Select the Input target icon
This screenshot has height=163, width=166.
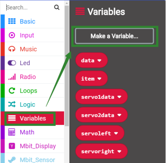pos(12,35)
